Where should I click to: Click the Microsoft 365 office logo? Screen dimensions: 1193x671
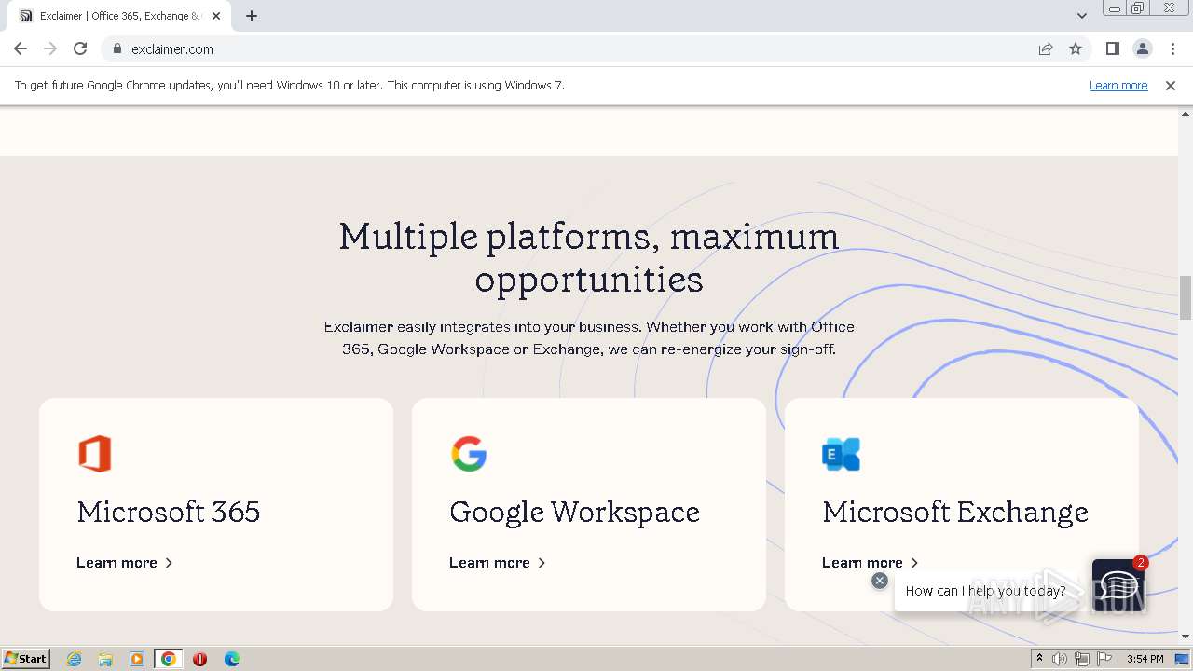point(95,454)
